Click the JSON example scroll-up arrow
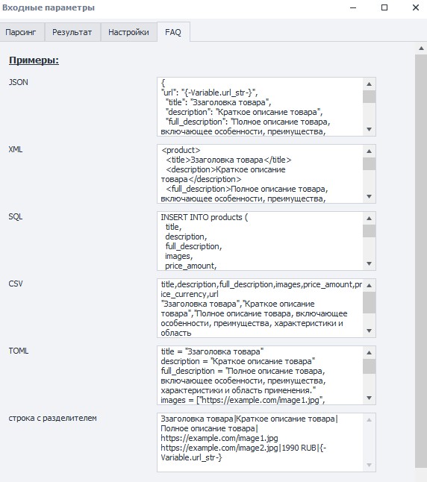427x482 pixels. (370, 84)
